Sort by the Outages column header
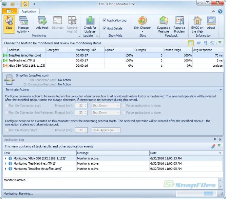Image resolution: width=226 pixels, height=199 pixels. click(x=148, y=50)
